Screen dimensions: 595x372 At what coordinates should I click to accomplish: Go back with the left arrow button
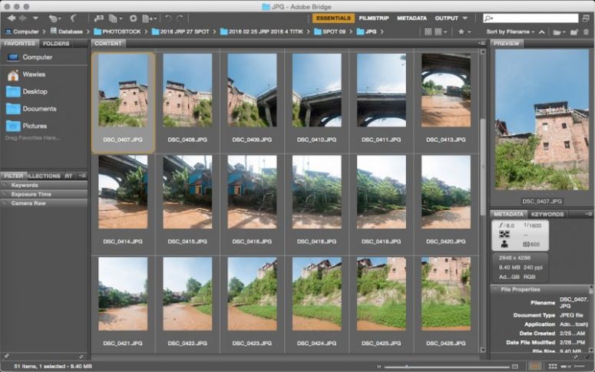(x=12, y=18)
